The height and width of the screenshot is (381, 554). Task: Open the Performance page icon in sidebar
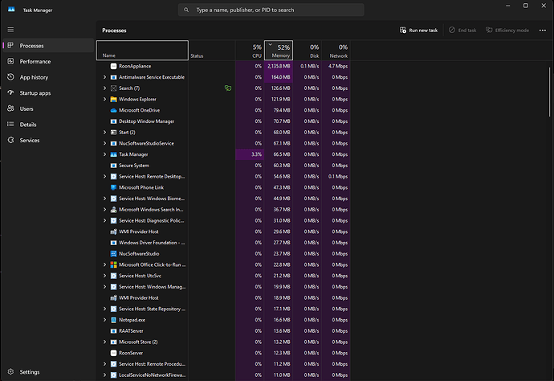click(10, 61)
